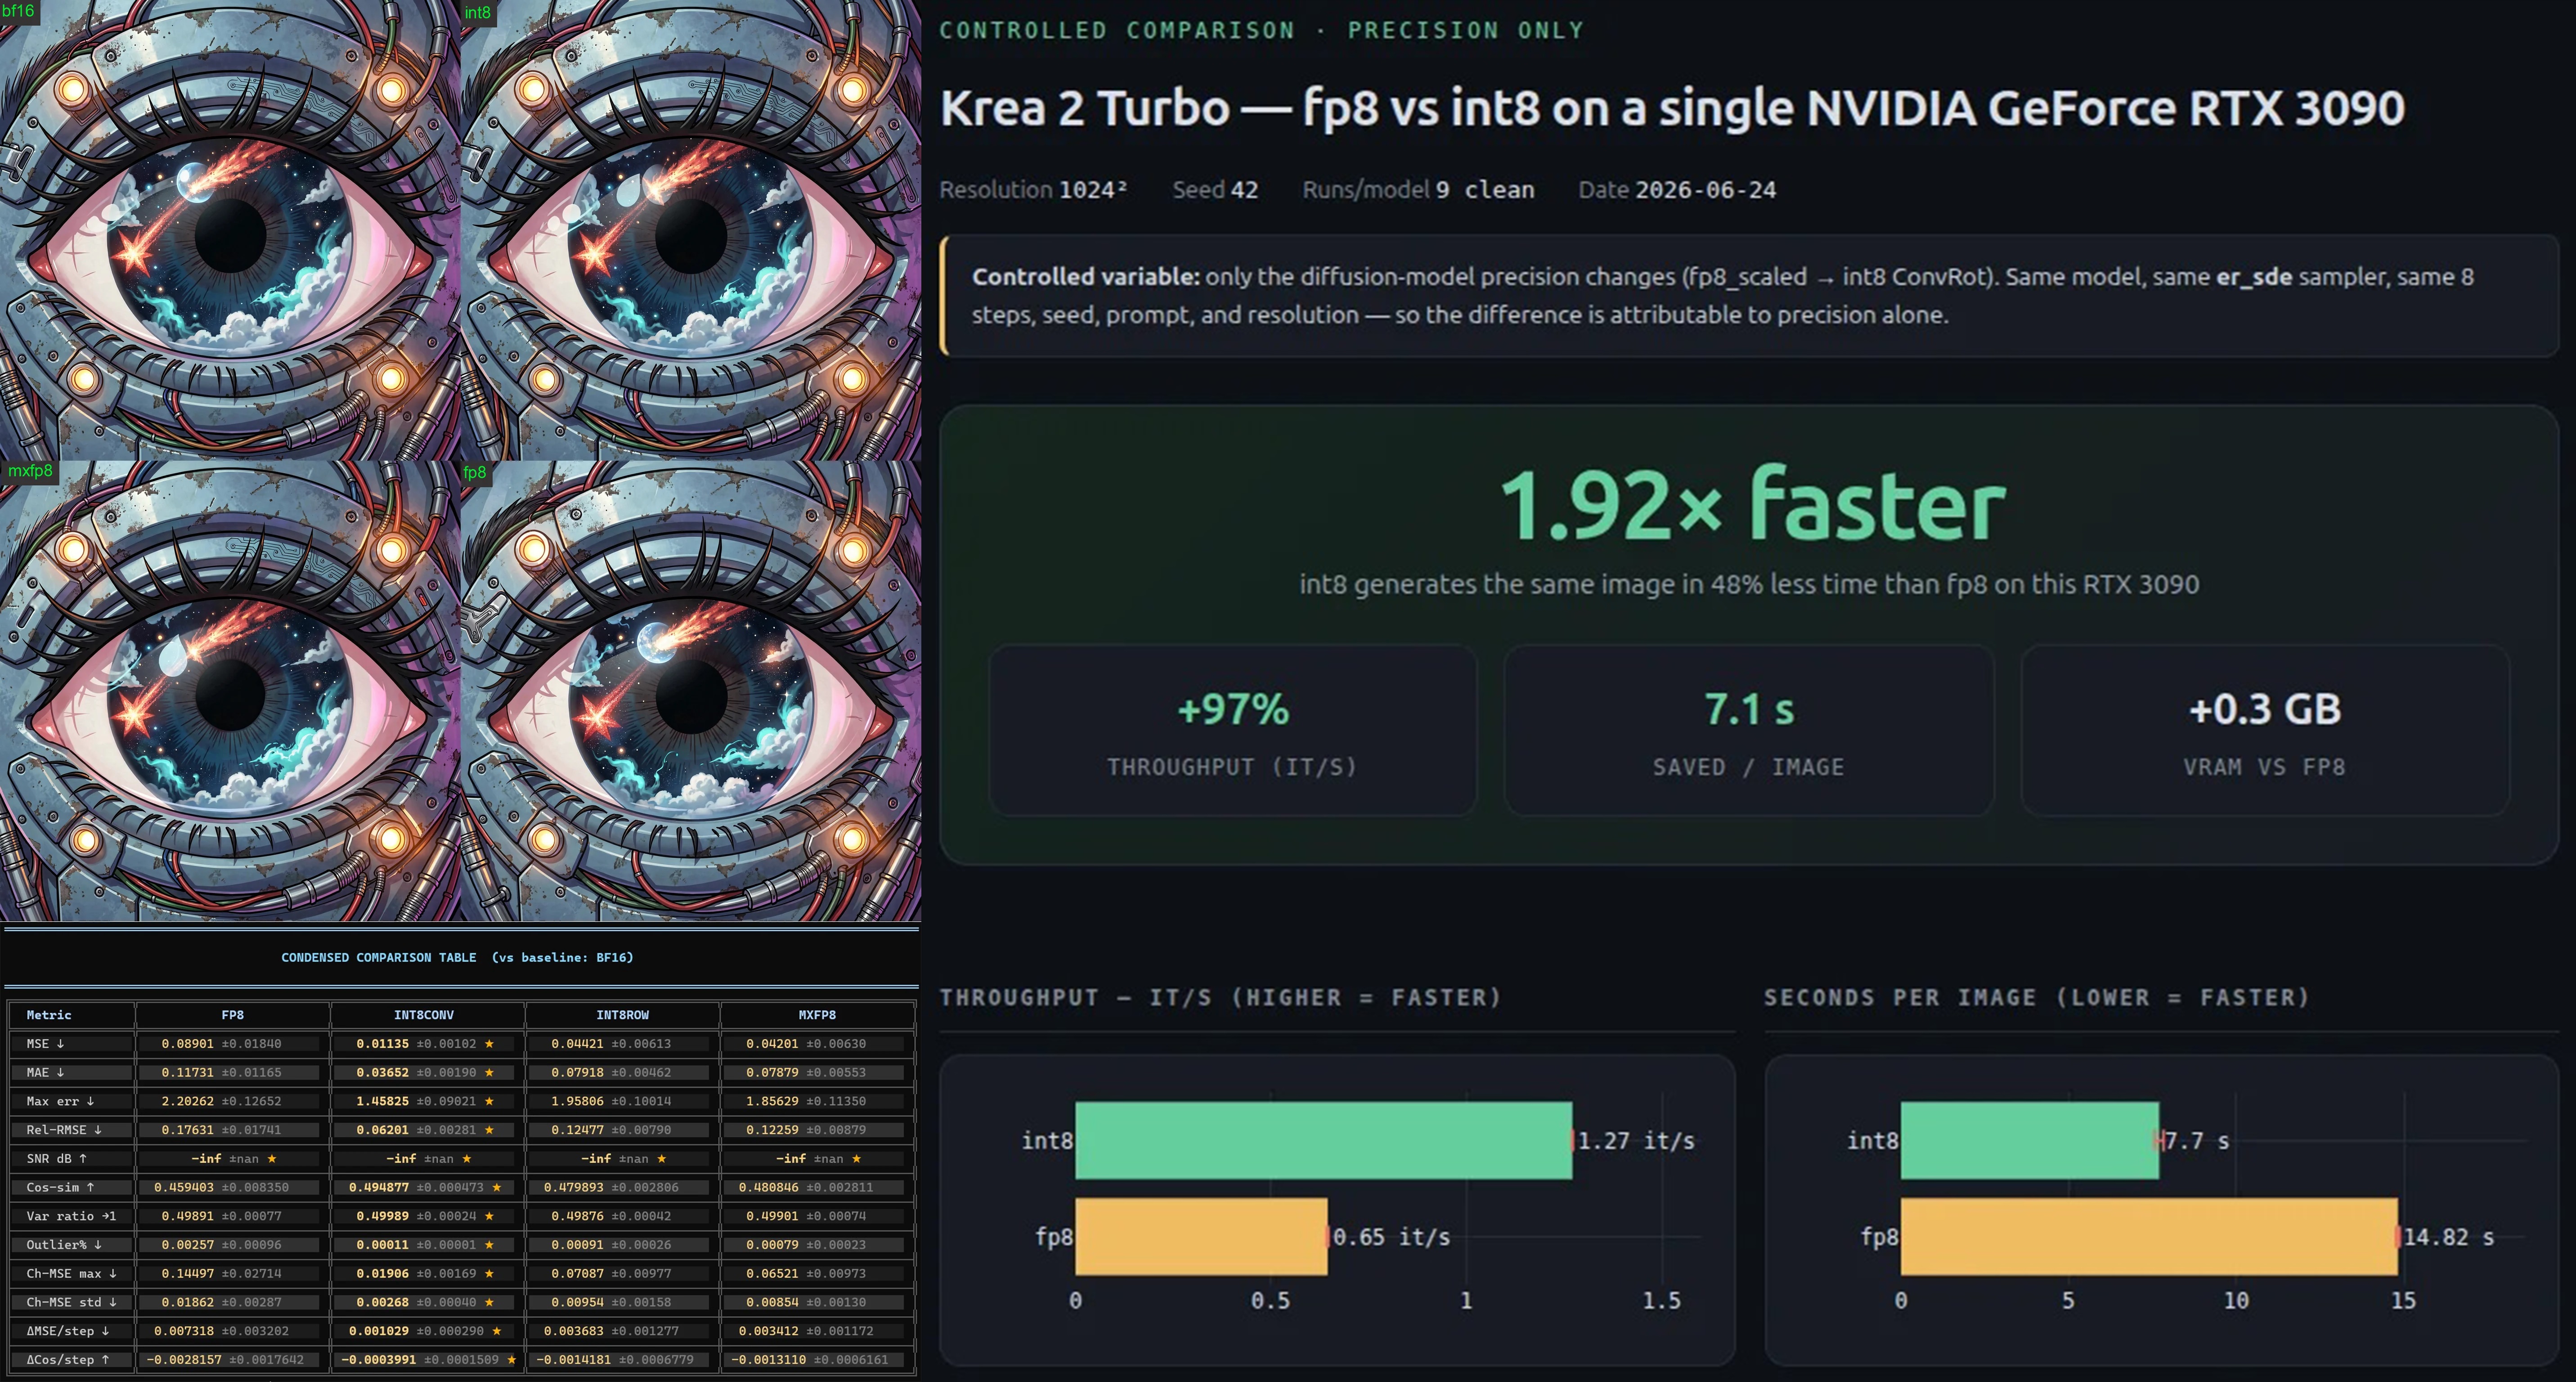Click the star beside INT8CONV Cos-sim value
Viewport: 2576px width, 1382px height.
[496, 1187]
